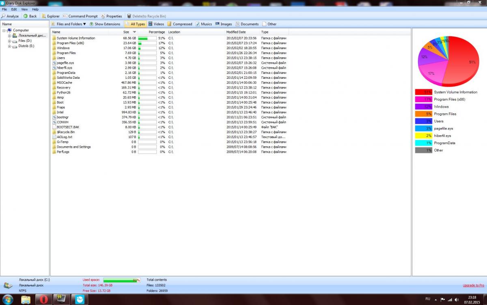Click the Analyze toolbar icon
This screenshot has width=487, height=305.
coord(3,16)
